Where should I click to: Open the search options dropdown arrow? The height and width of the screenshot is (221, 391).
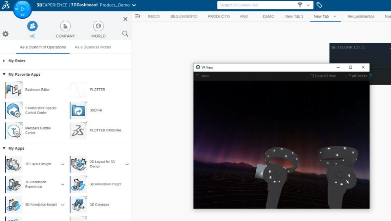click(308, 5)
